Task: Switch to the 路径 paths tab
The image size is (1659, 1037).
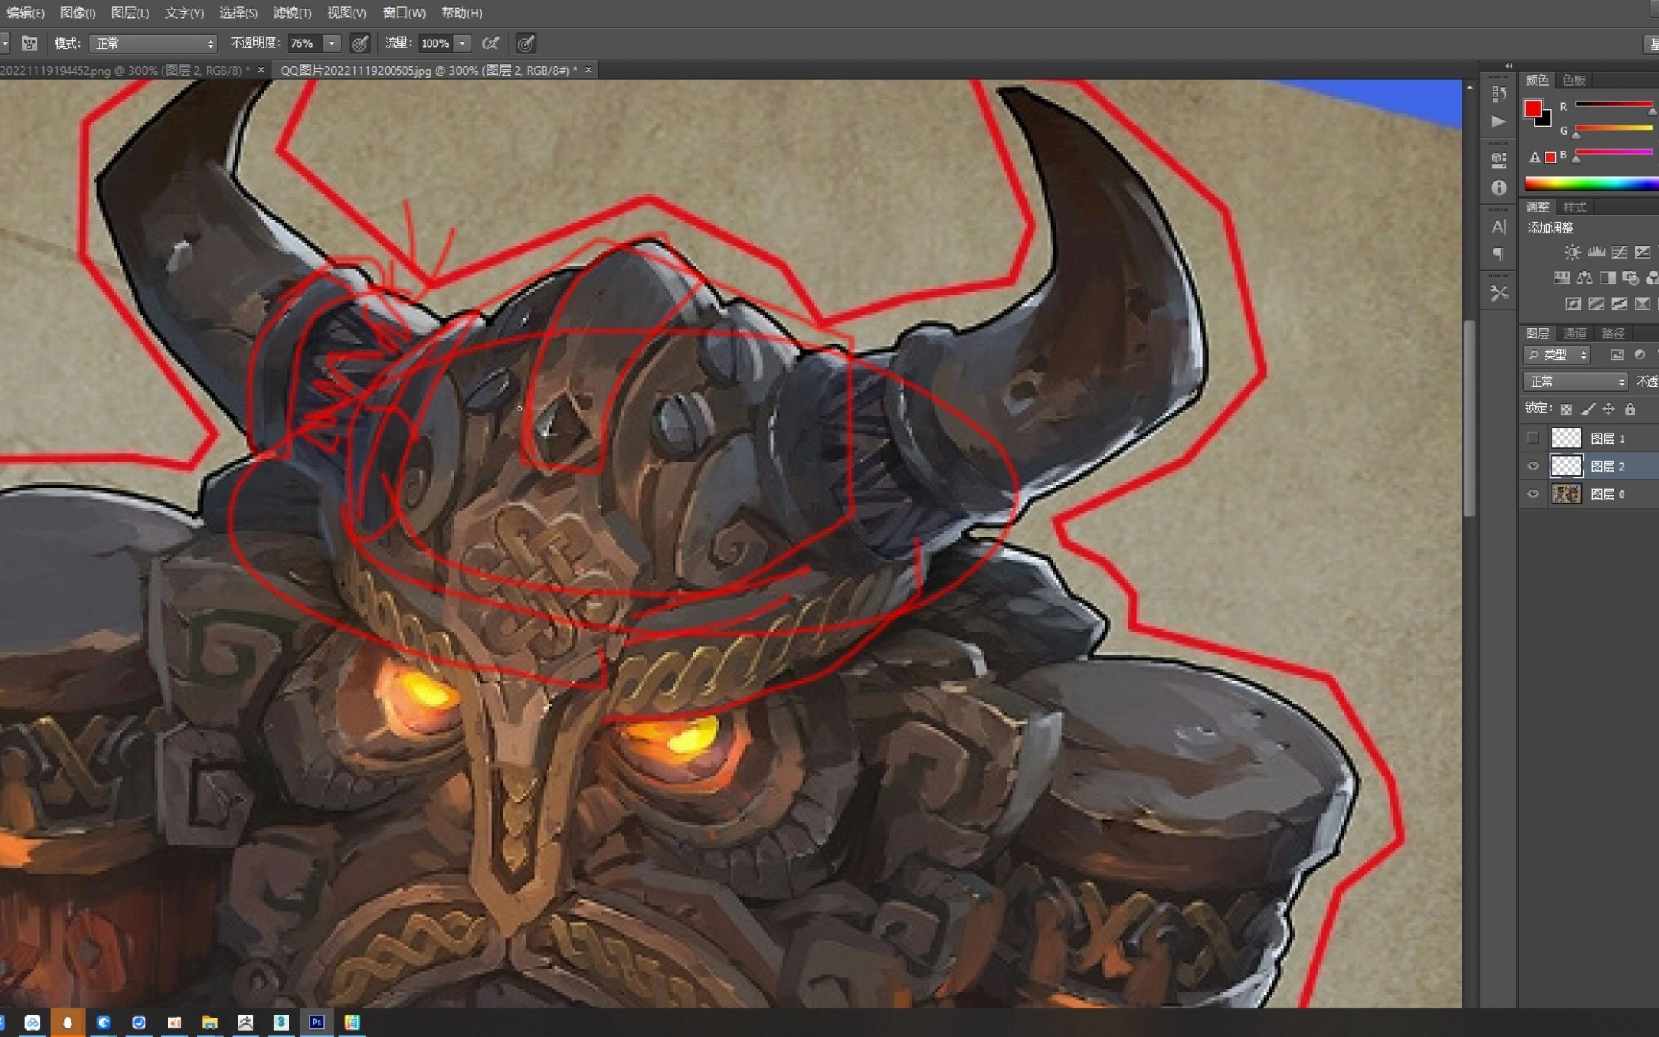Action: (1613, 333)
